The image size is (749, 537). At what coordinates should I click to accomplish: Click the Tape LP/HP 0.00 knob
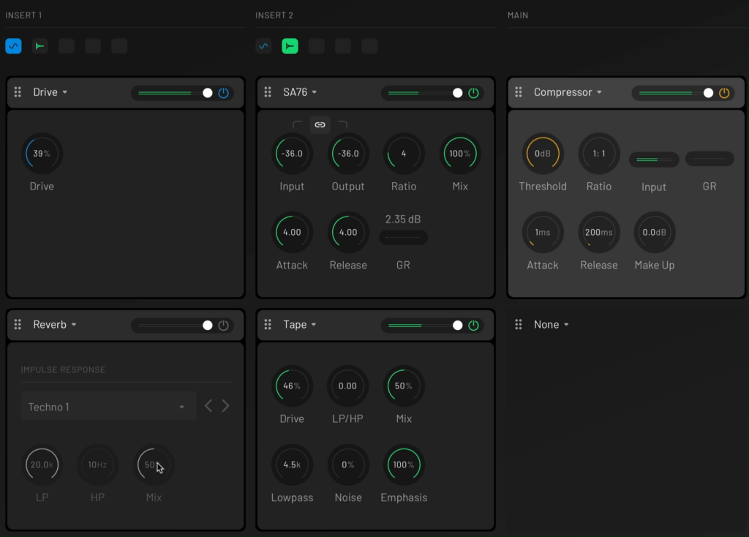[347, 386]
